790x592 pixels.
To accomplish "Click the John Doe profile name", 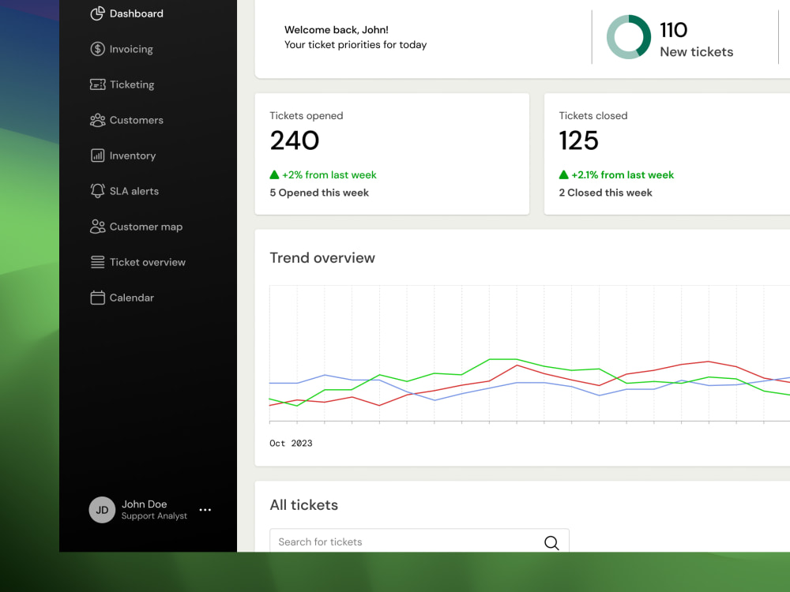I will pos(144,504).
